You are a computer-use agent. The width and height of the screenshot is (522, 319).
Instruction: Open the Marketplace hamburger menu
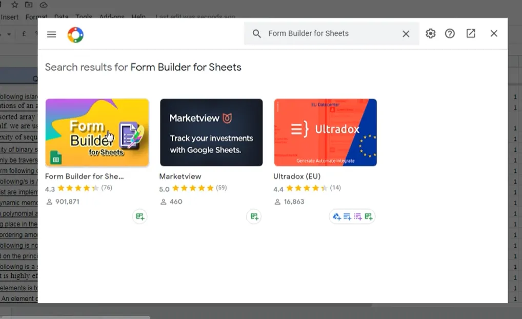point(51,34)
